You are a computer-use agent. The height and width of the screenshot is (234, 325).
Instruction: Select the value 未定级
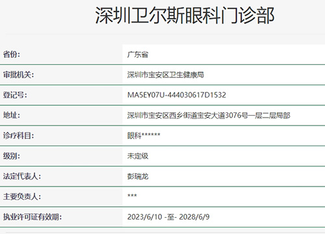[138, 156]
